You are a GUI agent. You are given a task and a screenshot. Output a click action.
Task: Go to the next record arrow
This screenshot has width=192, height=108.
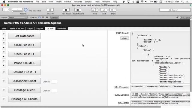point(8,10)
